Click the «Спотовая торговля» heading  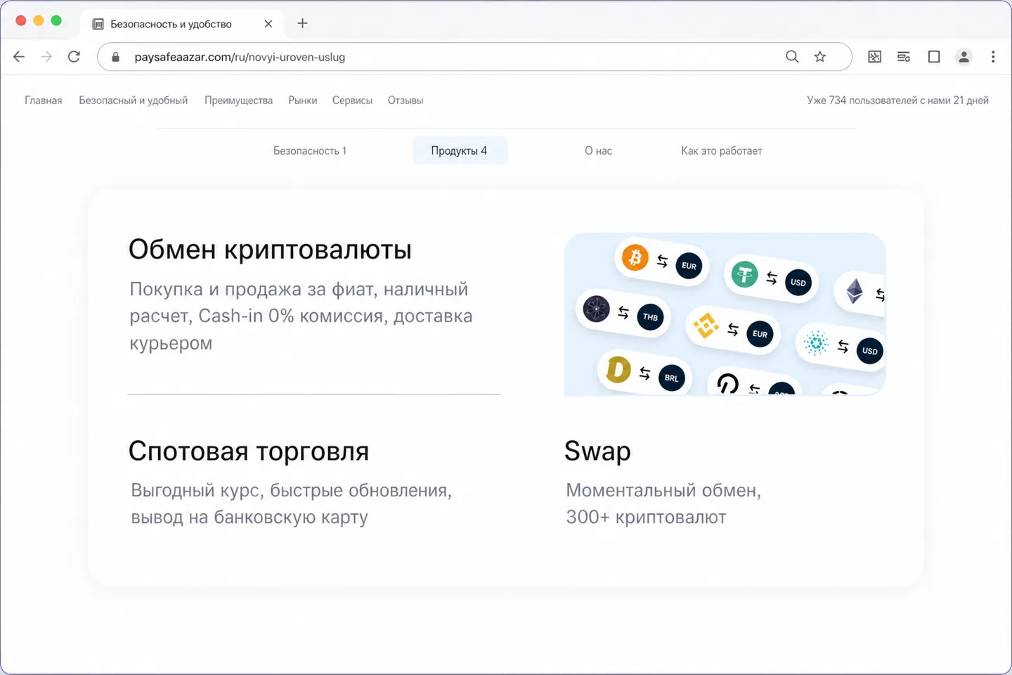(x=249, y=451)
